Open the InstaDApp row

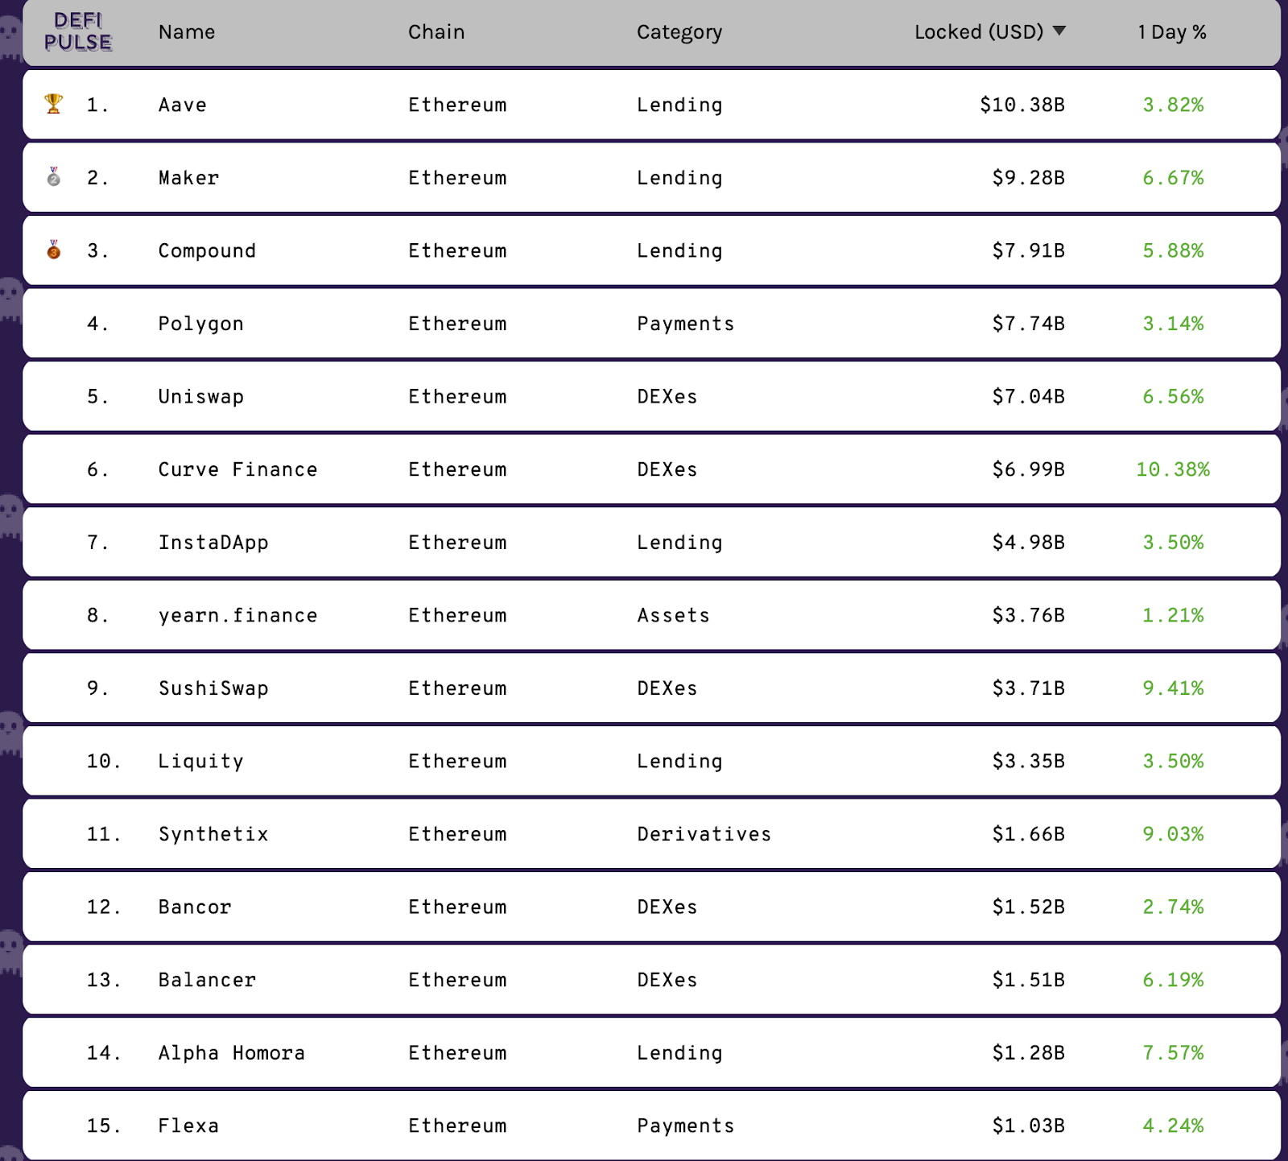click(x=651, y=542)
